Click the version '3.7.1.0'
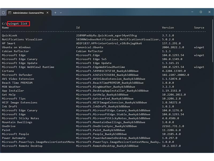Image resolution: width=214 pixels, height=161 pixels. pos(168,35)
